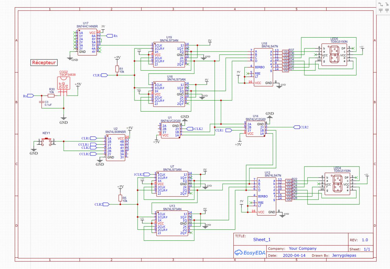This screenshot has width=390, height=269.
Task: Select resistor R30 label
Action: point(51,89)
